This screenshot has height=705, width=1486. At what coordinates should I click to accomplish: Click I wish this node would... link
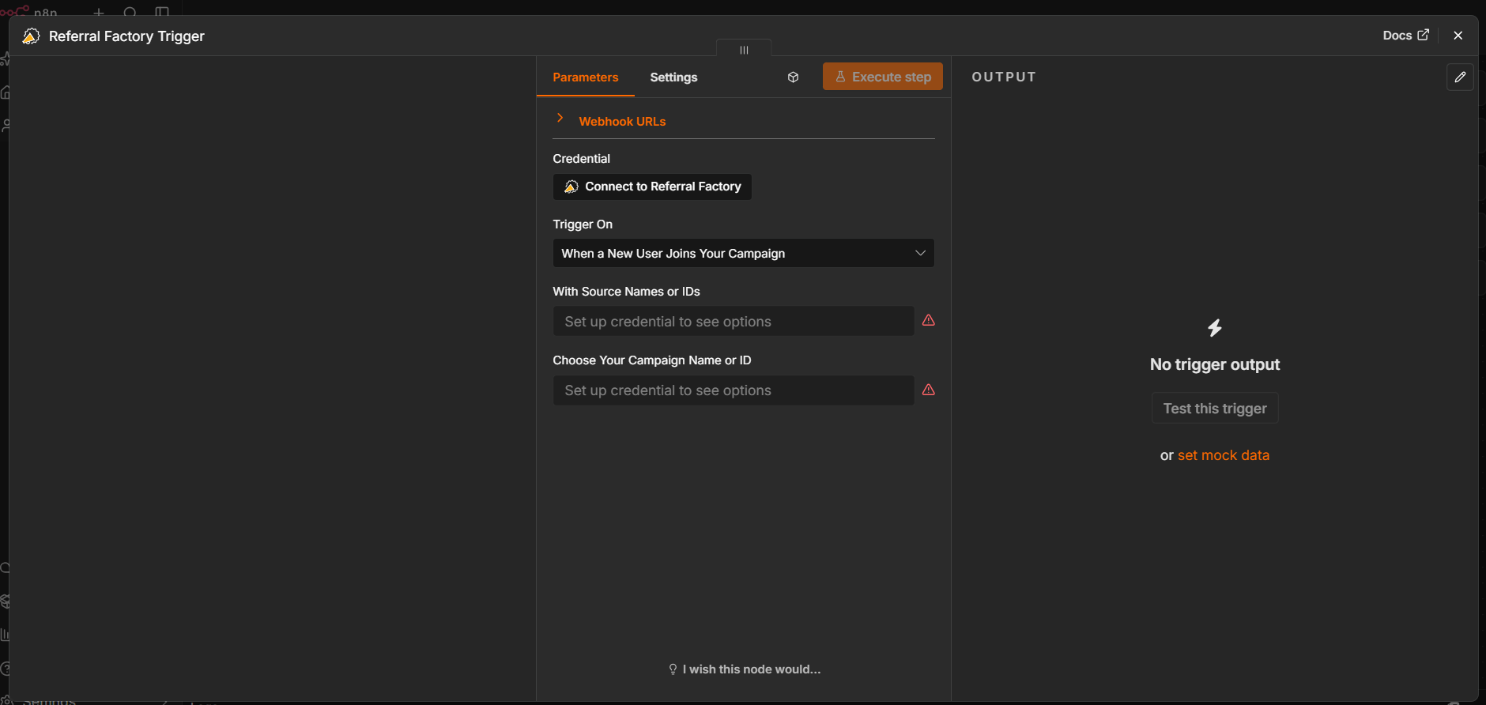tap(745, 669)
